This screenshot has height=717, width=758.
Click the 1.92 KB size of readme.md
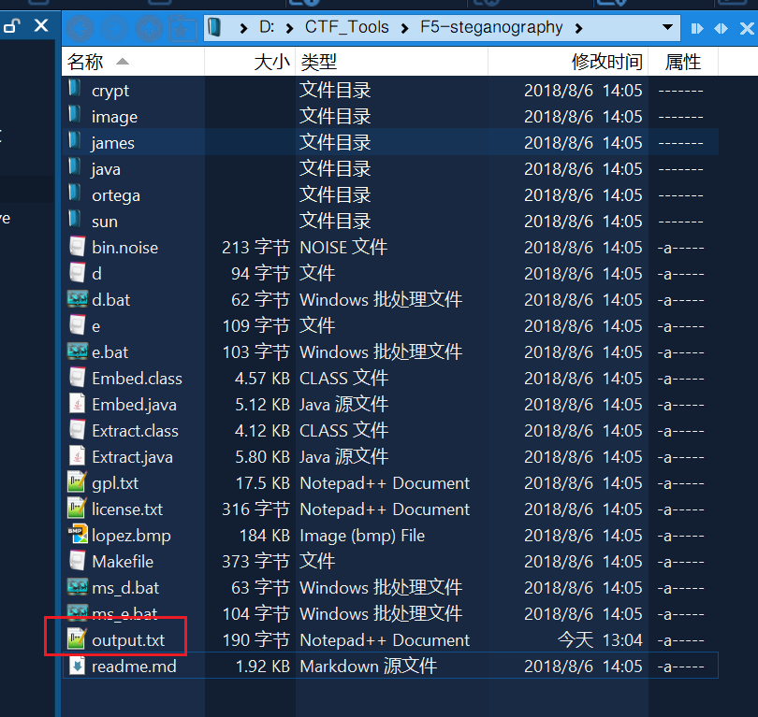[263, 667]
